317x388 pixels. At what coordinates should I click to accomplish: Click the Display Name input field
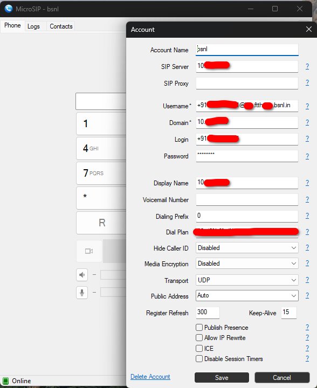(x=247, y=183)
